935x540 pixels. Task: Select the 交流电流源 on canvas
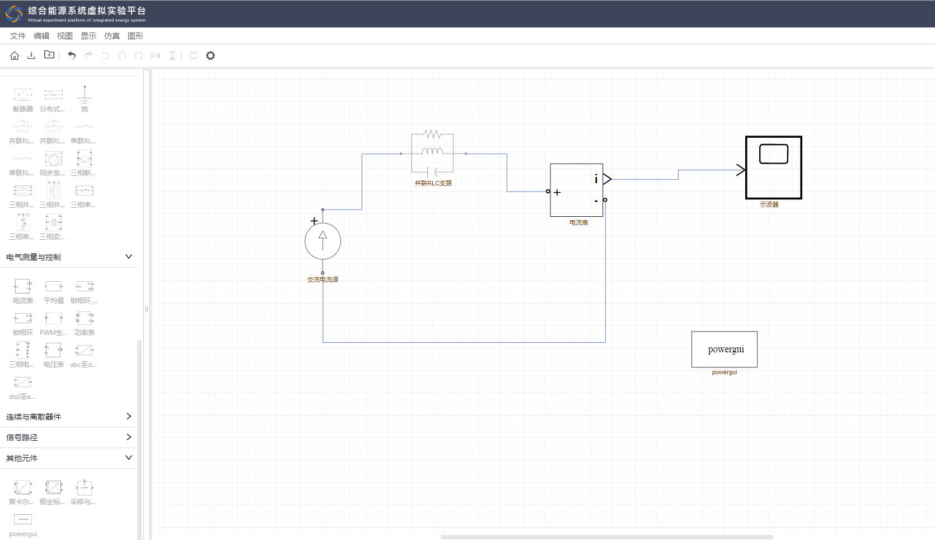(x=322, y=241)
